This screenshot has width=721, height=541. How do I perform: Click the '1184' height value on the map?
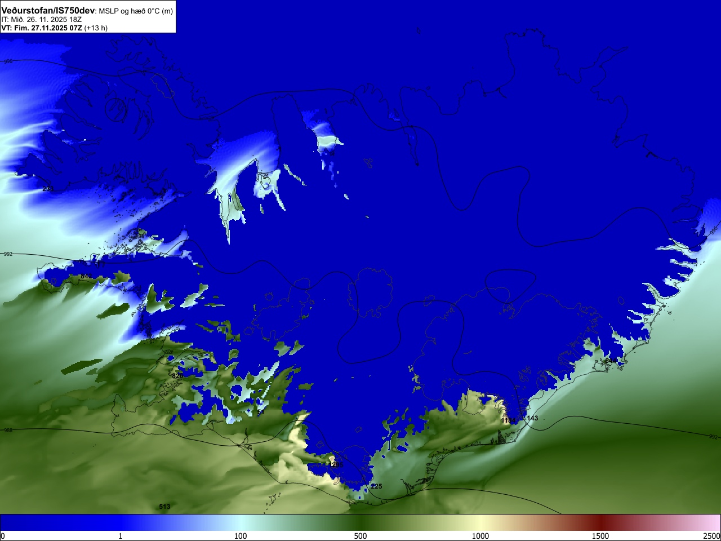pyautogui.click(x=509, y=421)
